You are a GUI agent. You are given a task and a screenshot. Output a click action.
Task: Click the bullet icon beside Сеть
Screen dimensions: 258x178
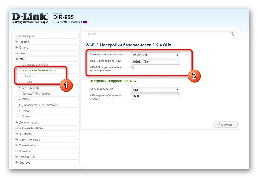pos(17,53)
